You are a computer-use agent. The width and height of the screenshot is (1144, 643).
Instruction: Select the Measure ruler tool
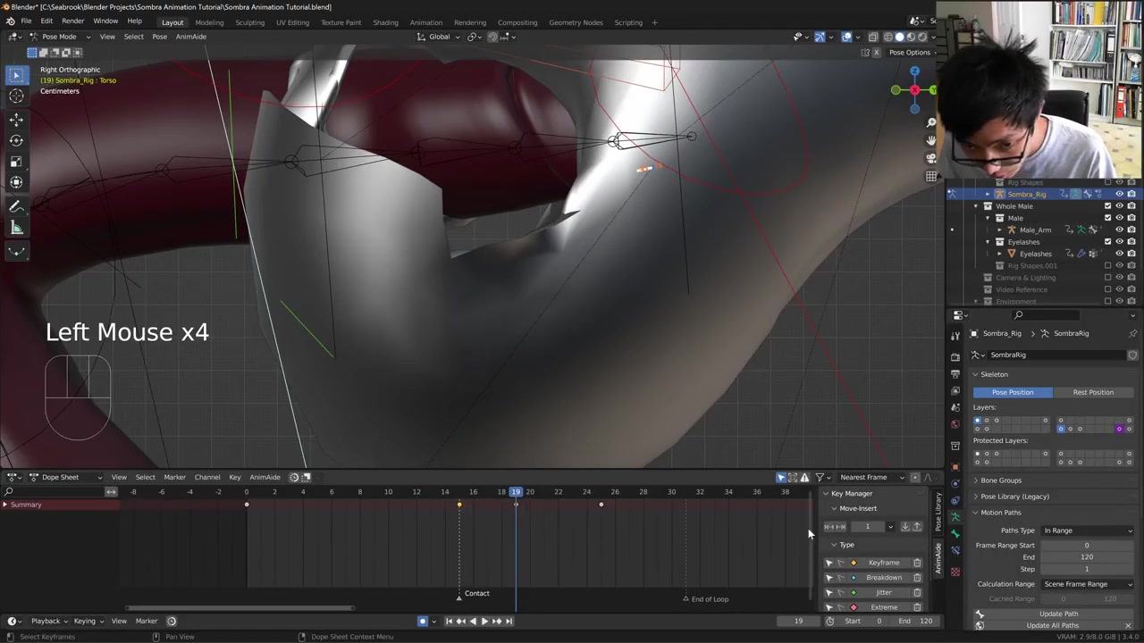pos(16,229)
